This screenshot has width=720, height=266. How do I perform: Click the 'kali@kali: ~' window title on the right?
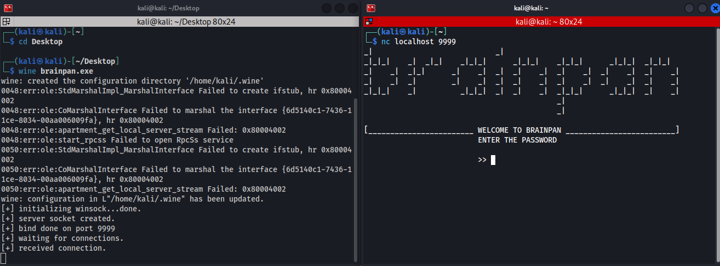(x=531, y=8)
